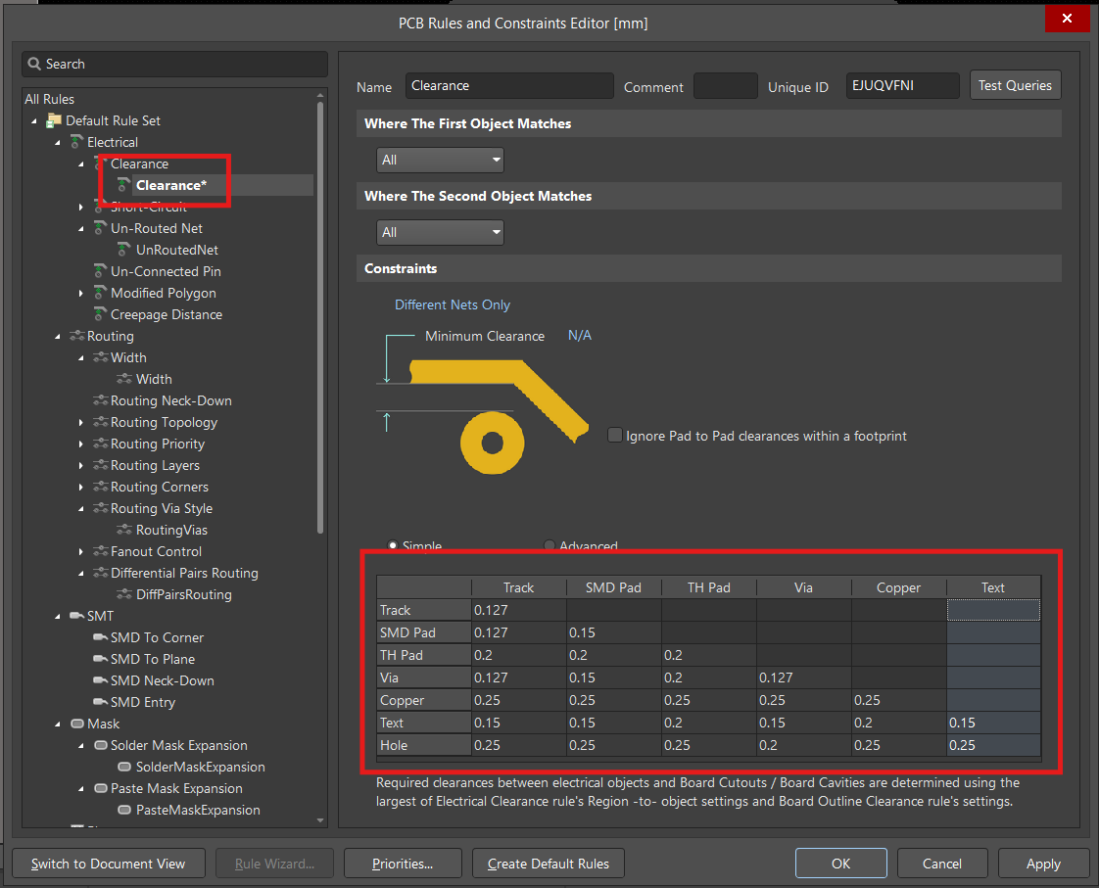Open the second object matches dropdown
Screen dimensions: 1099x888
(x=440, y=232)
